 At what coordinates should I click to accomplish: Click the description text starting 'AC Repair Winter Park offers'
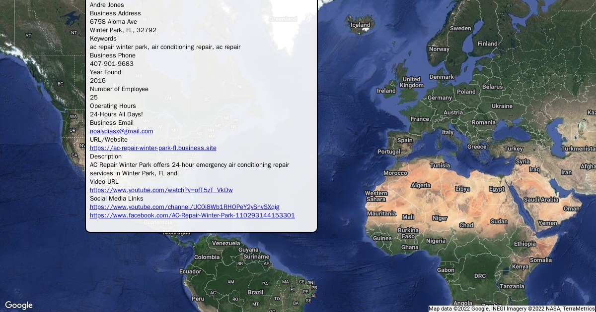(x=189, y=169)
